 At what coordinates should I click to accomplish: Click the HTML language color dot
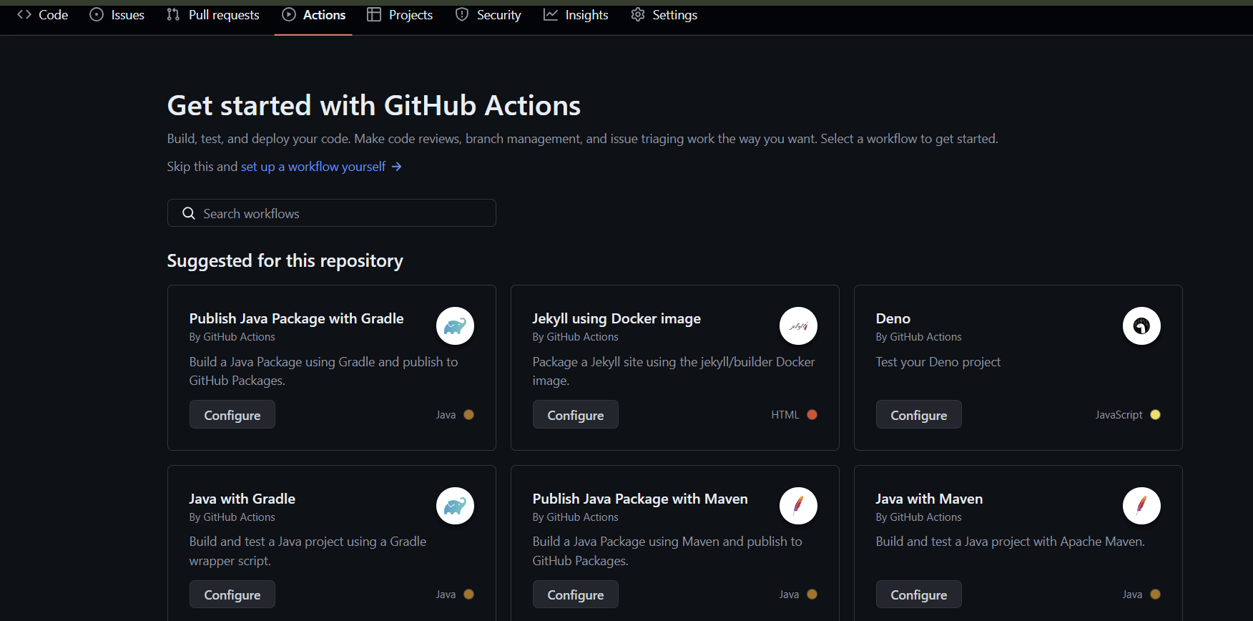coord(812,415)
